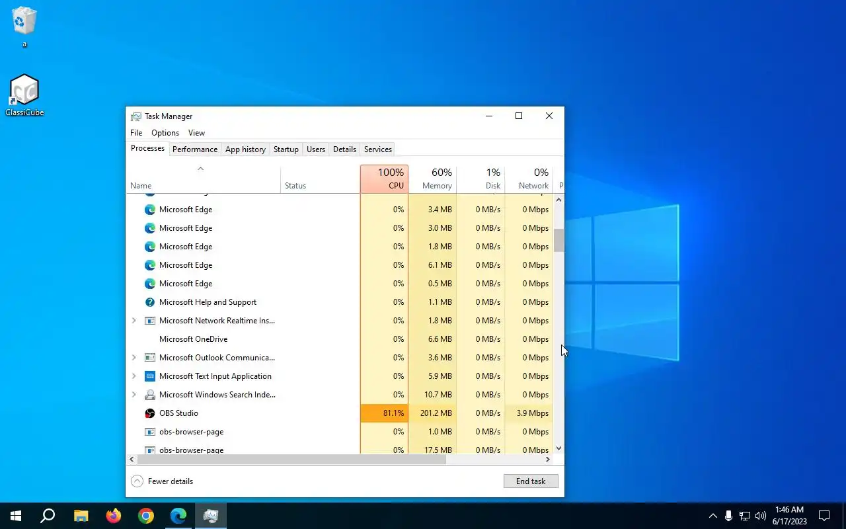Expand Microsoft Outlook Communications process
The width and height of the screenshot is (846, 529).
click(x=134, y=358)
